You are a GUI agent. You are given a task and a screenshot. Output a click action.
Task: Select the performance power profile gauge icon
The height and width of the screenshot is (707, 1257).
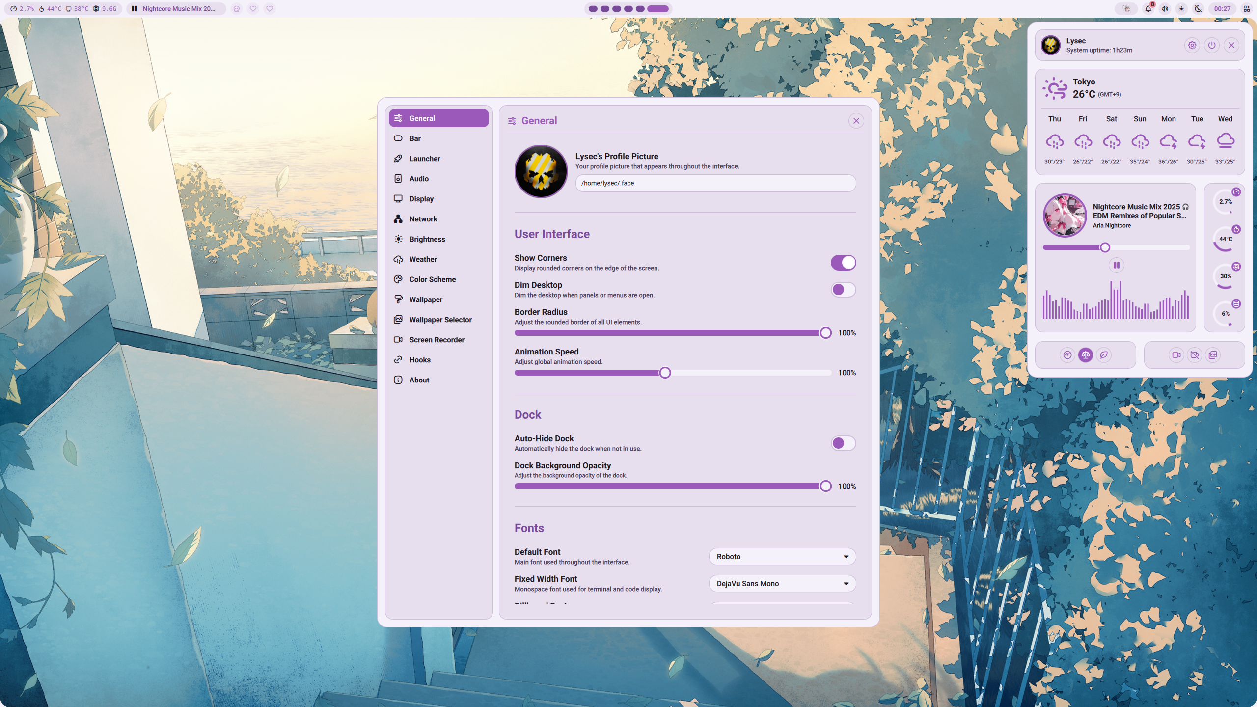coord(1067,354)
